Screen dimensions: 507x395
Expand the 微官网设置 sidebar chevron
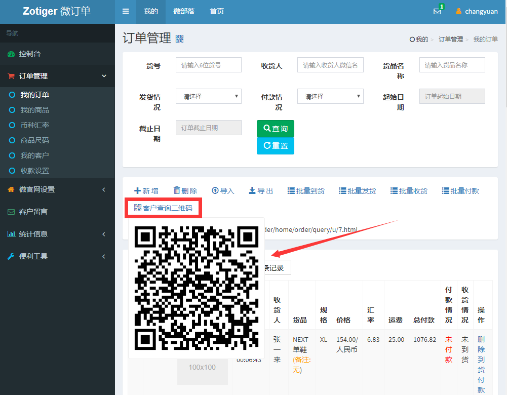104,190
